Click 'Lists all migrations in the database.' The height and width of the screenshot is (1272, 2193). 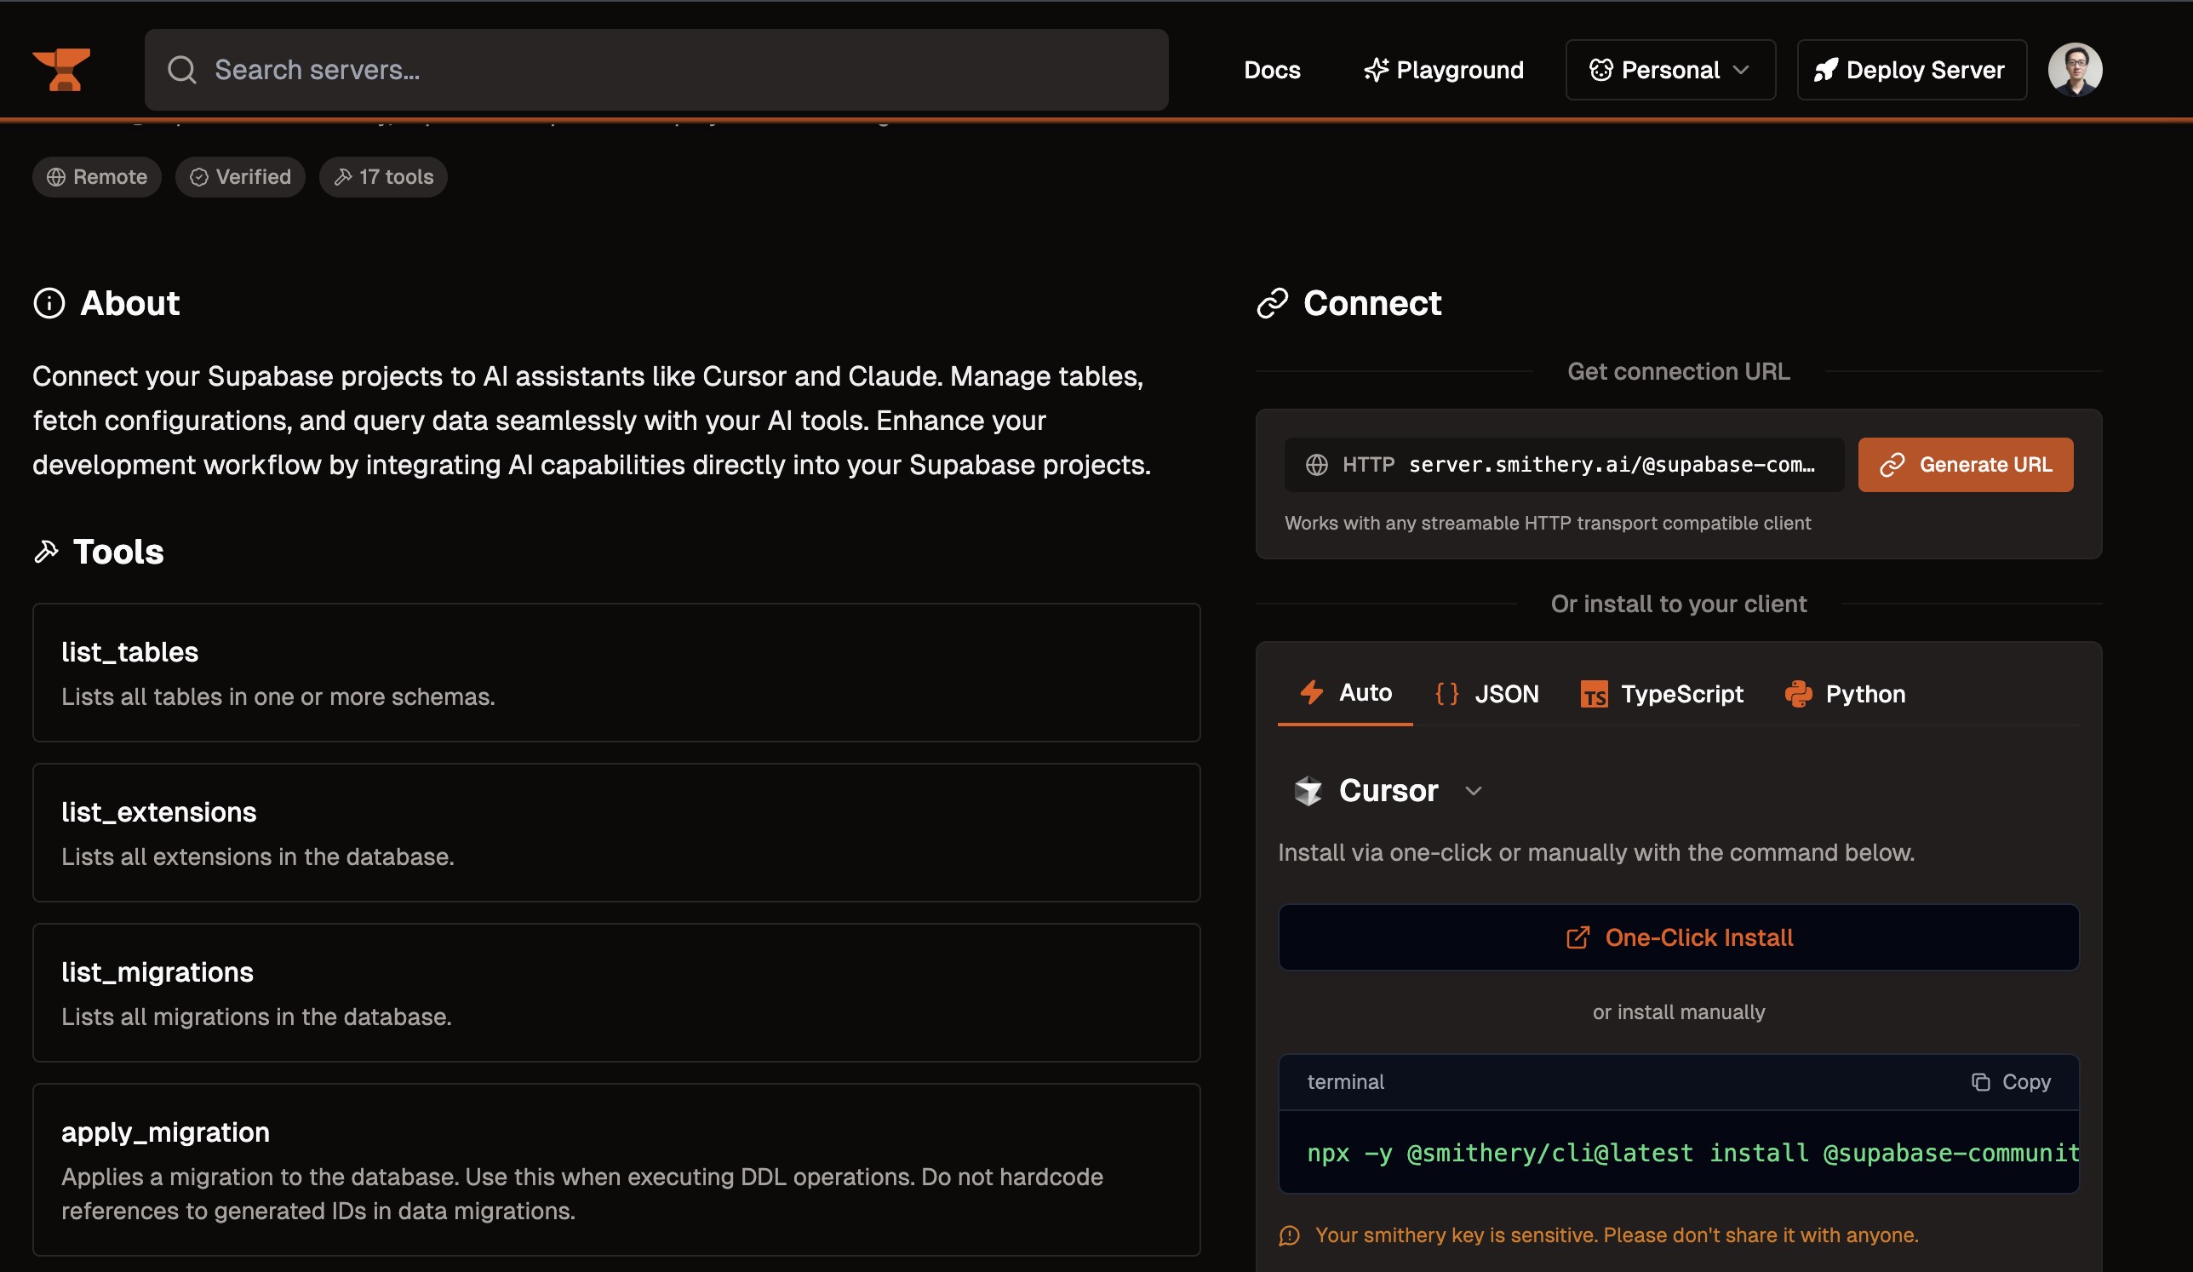tap(256, 1017)
